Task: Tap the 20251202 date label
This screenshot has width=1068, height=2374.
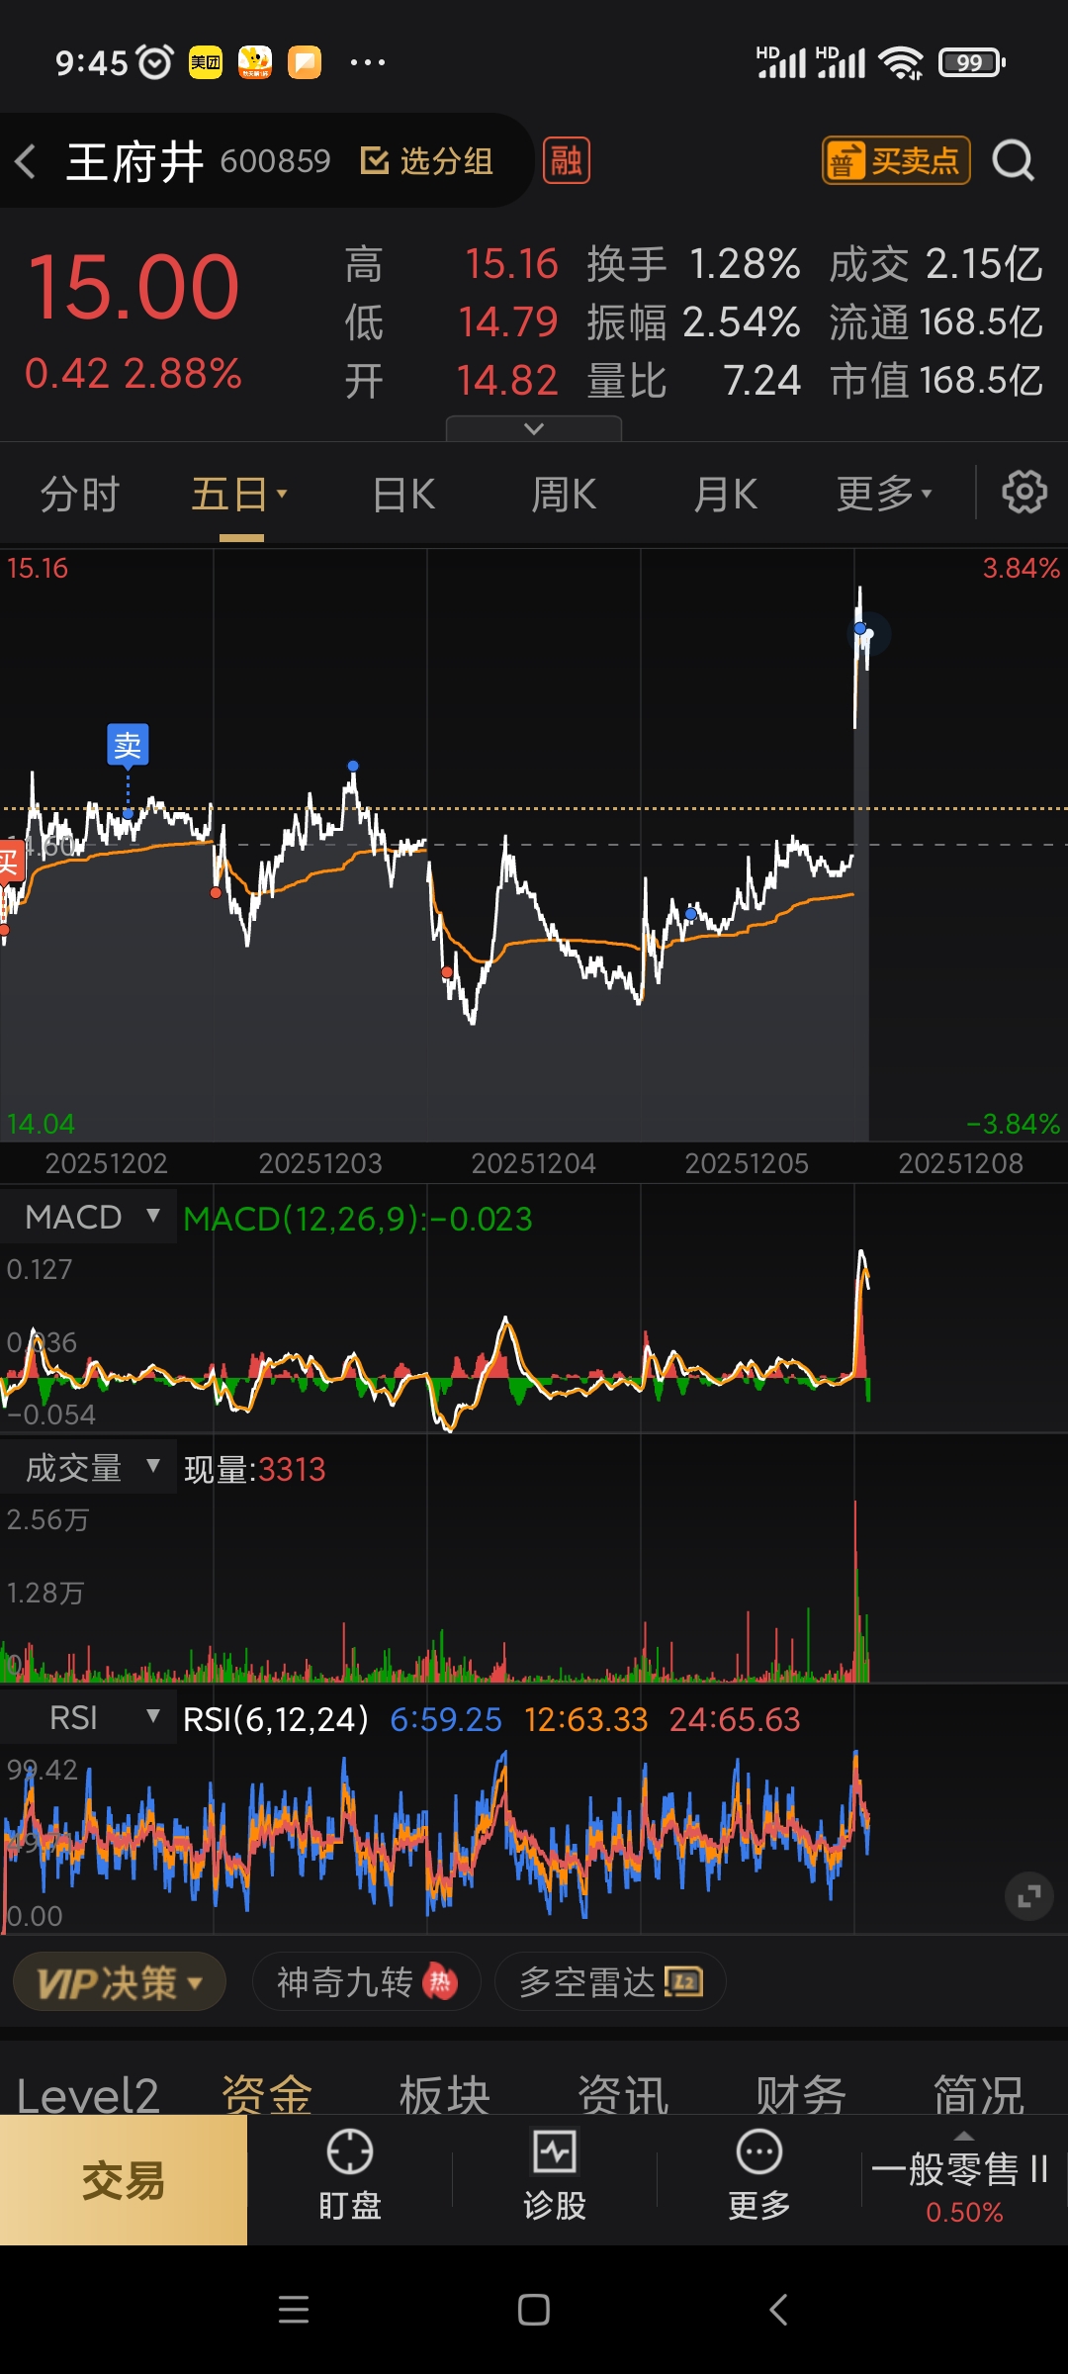Action: tap(107, 1163)
